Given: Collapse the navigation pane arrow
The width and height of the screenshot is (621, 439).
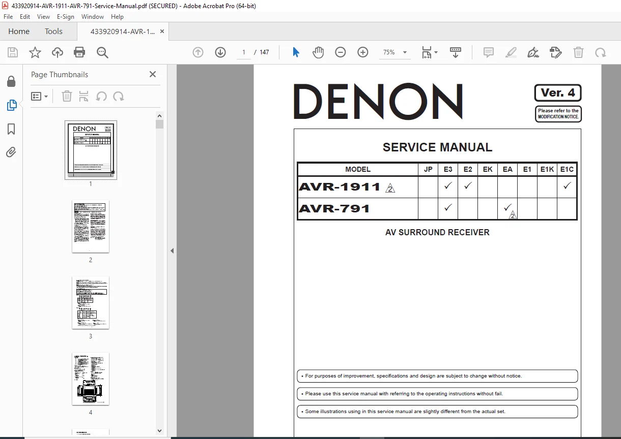Looking at the screenshot, I should pyautogui.click(x=172, y=250).
